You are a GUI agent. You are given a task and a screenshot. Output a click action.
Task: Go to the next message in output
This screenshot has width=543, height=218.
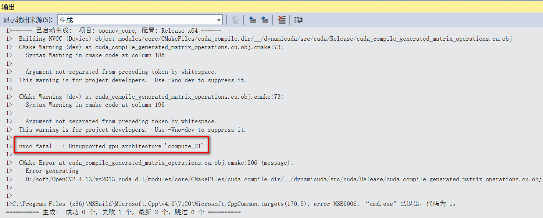point(265,20)
